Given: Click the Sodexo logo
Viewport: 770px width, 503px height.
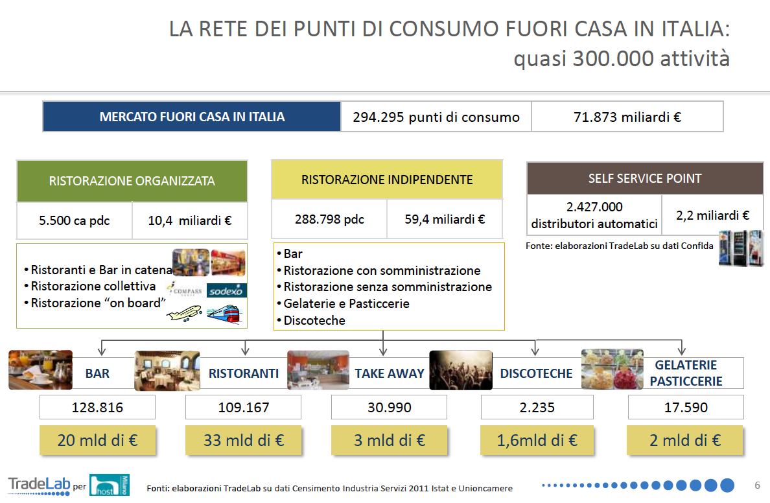Looking at the screenshot, I should (x=226, y=290).
